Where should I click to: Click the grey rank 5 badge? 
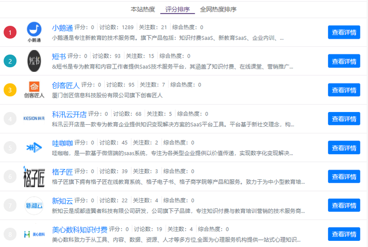[x=10, y=148]
